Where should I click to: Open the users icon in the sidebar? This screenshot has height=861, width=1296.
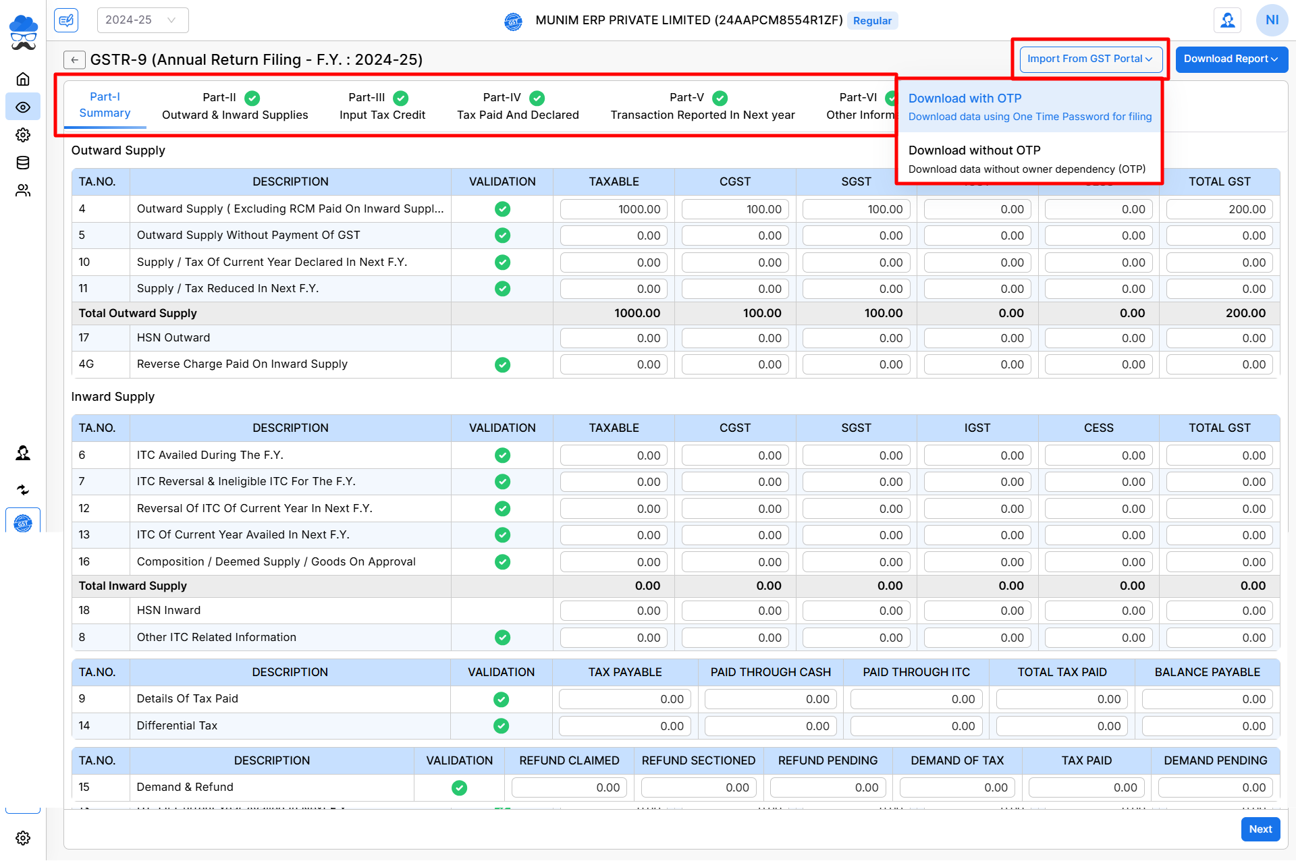pyautogui.click(x=23, y=191)
